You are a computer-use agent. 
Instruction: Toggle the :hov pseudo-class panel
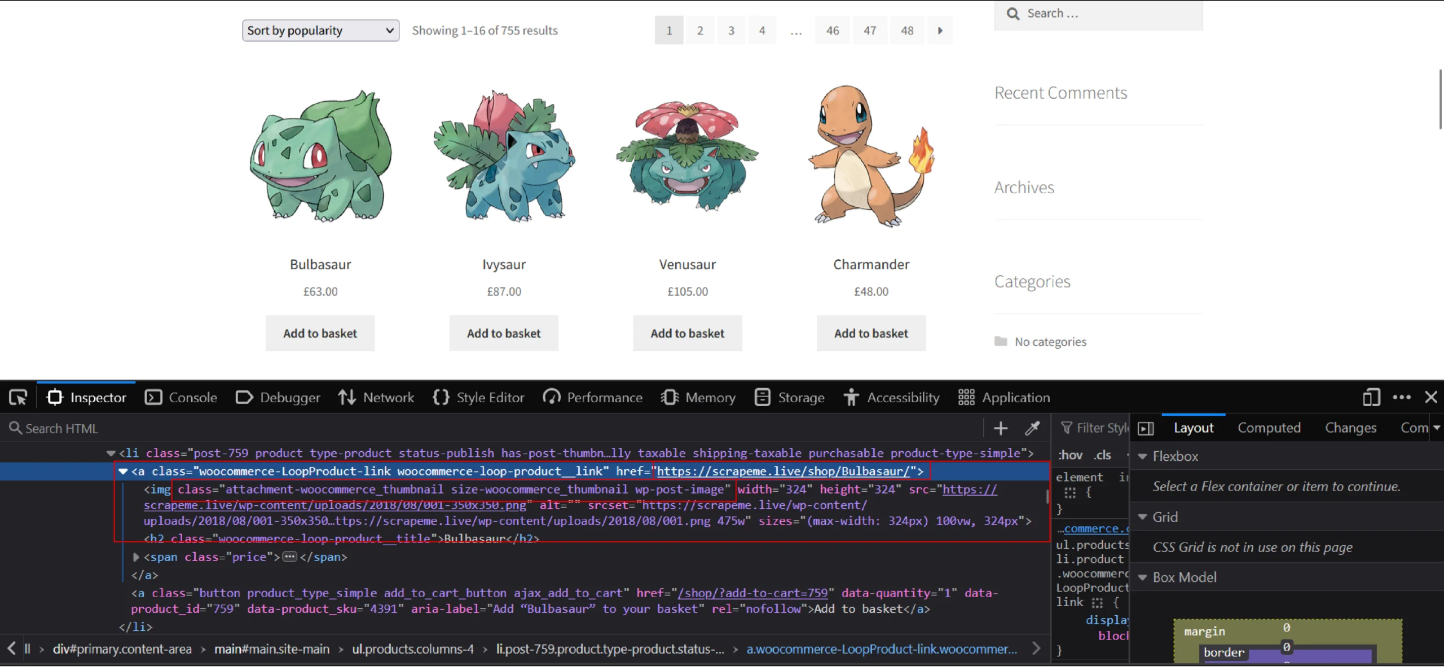(1069, 455)
